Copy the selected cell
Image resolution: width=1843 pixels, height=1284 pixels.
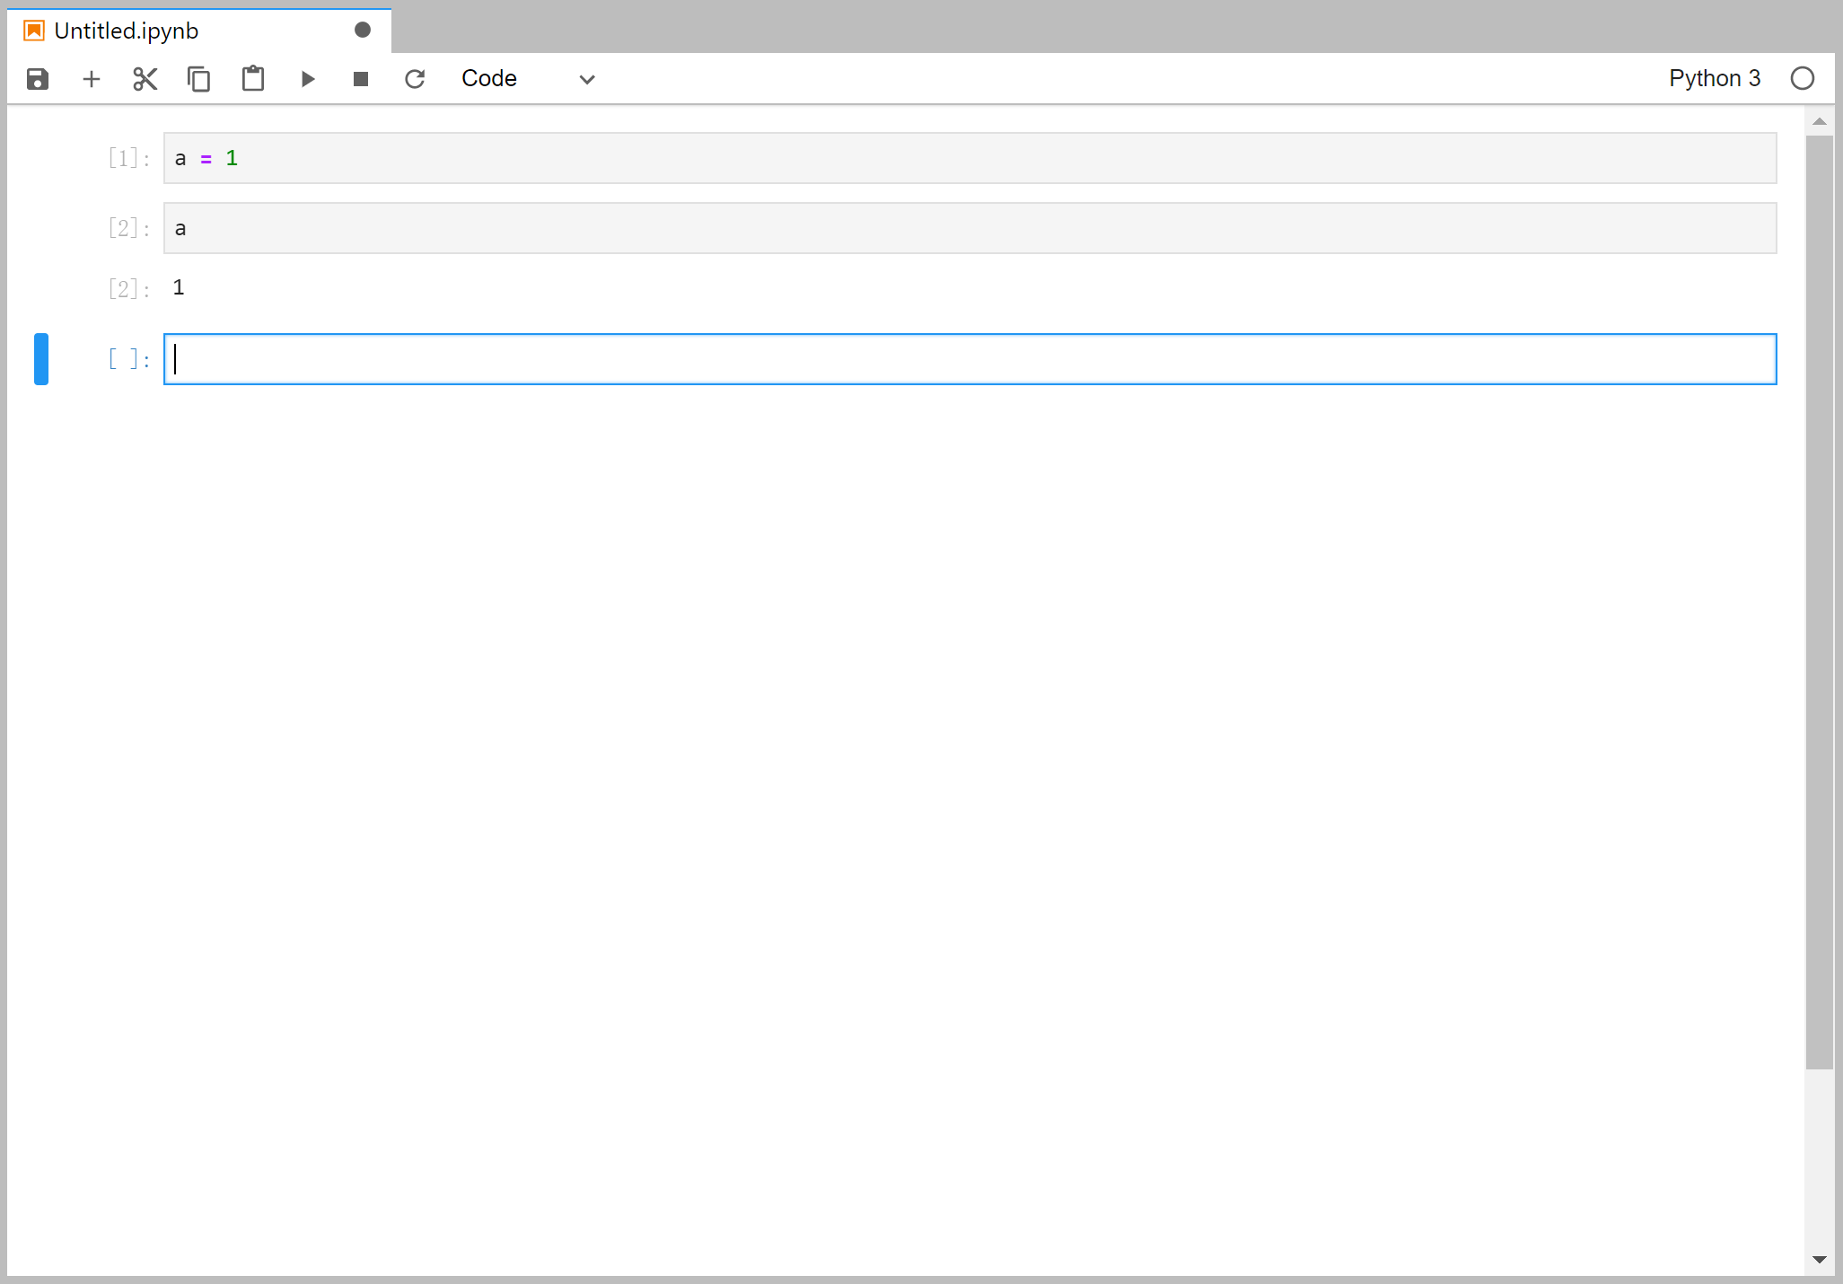click(199, 79)
